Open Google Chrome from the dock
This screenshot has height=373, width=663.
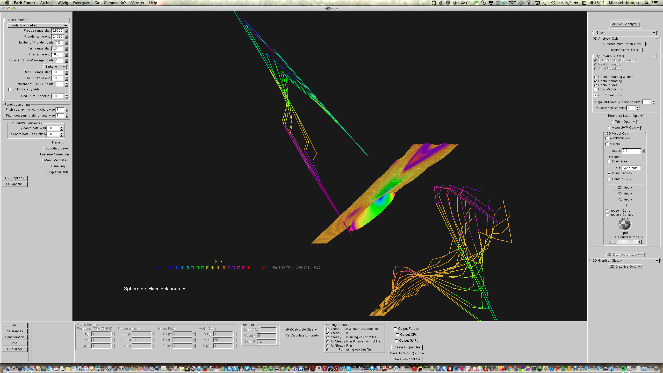[510, 369]
